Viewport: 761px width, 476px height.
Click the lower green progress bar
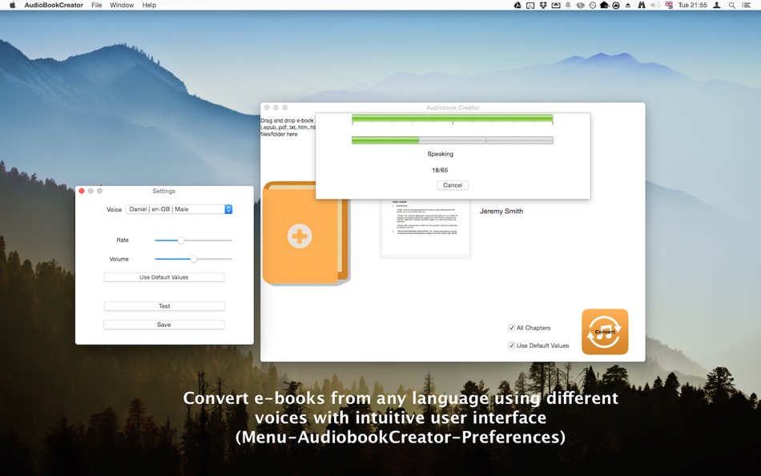tap(453, 140)
